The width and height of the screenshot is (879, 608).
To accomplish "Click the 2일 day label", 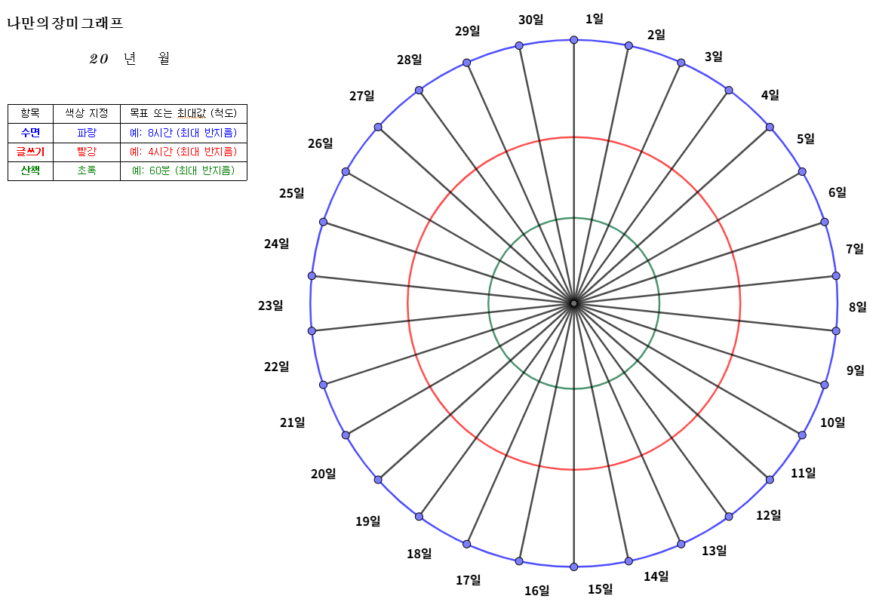I will point(656,35).
